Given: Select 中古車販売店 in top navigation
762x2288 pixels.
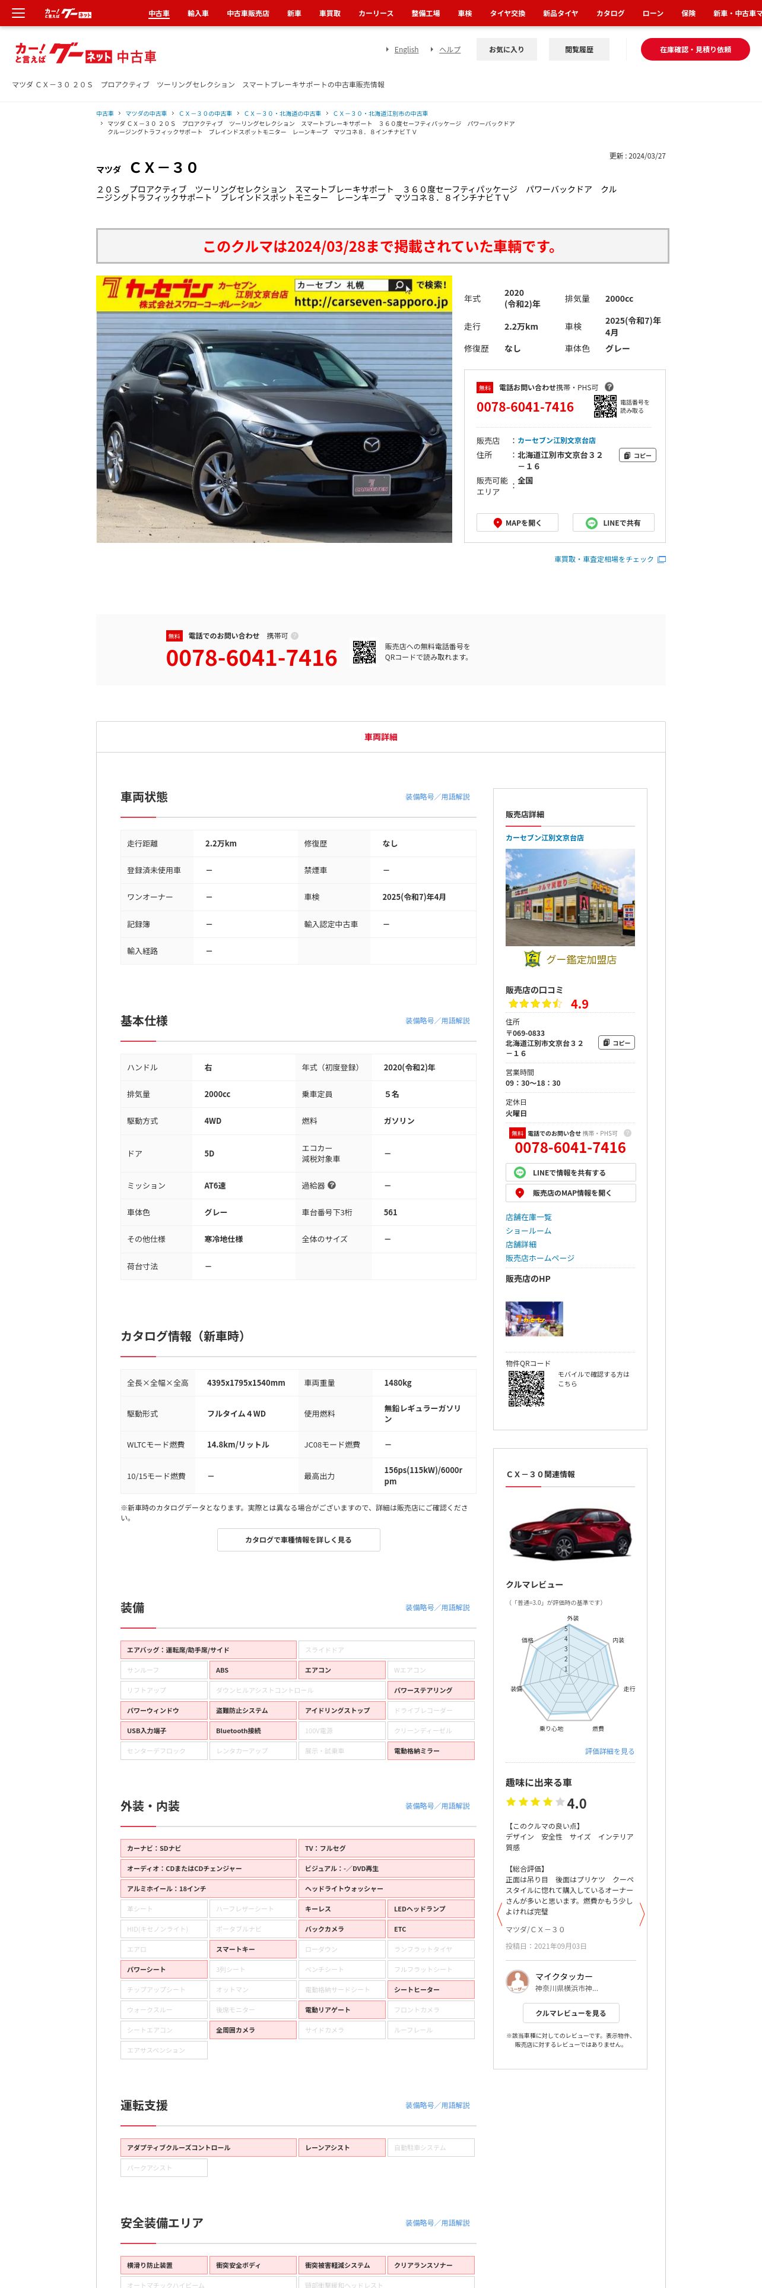Looking at the screenshot, I should (x=247, y=13).
